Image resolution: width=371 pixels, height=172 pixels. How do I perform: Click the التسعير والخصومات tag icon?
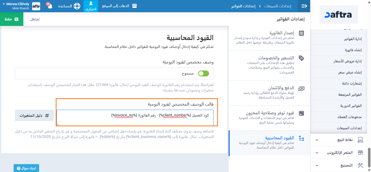point(301,58)
